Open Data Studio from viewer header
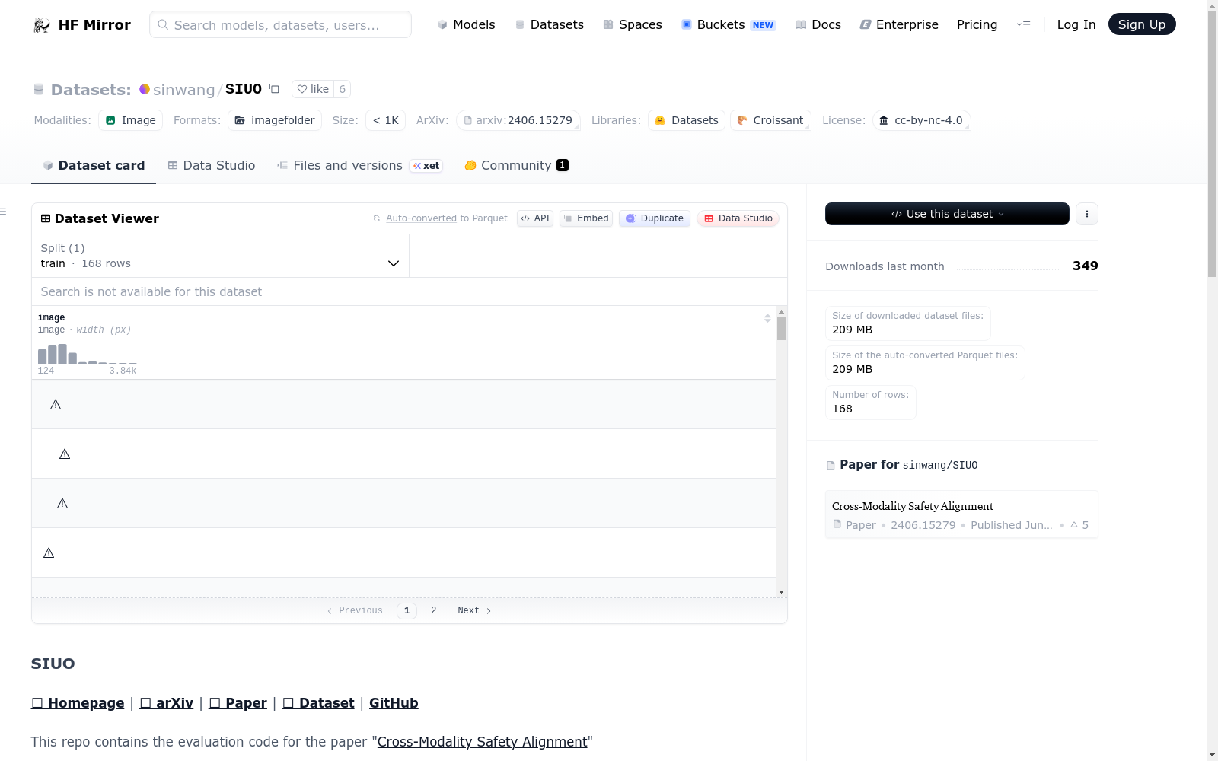 click(x=738, y=218)
